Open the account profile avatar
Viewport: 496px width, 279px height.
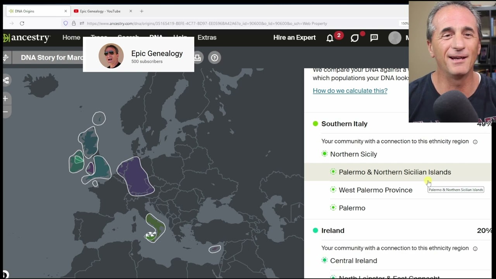pyautogui.click(x=395, y=38)
